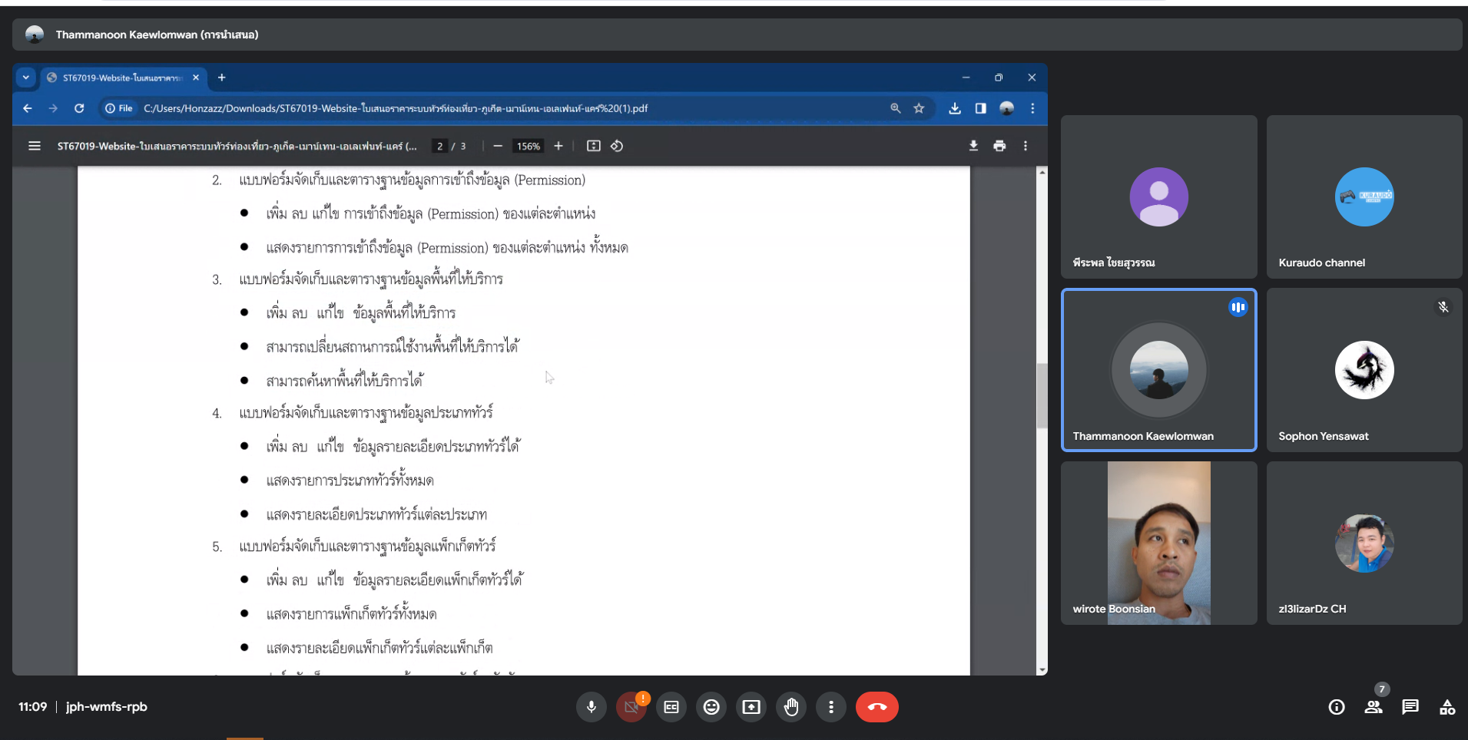The height and width of the screenshot is (740, 1468).
Task: Click the present screen icon
Action: (x=751, y=707)
